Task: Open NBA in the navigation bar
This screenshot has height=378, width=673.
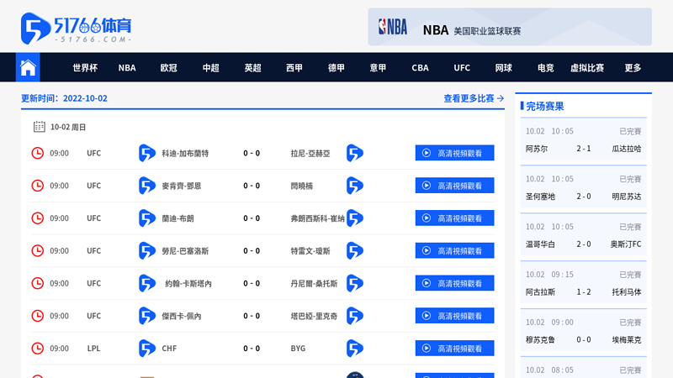Action: [127, 68]
